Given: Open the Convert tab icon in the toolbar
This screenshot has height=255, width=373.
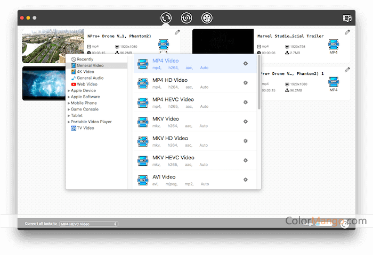Looking at the screenshot, I should pos(166,18).
